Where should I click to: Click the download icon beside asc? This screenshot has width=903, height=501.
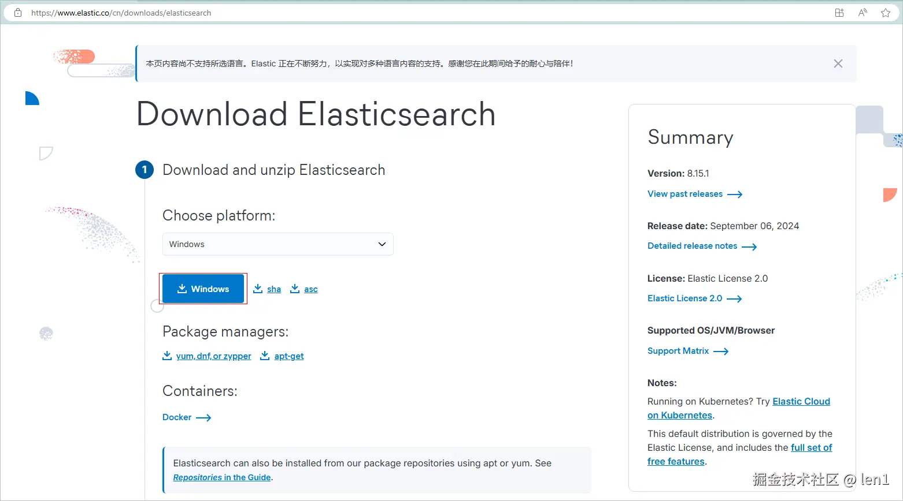pos(295,289)
